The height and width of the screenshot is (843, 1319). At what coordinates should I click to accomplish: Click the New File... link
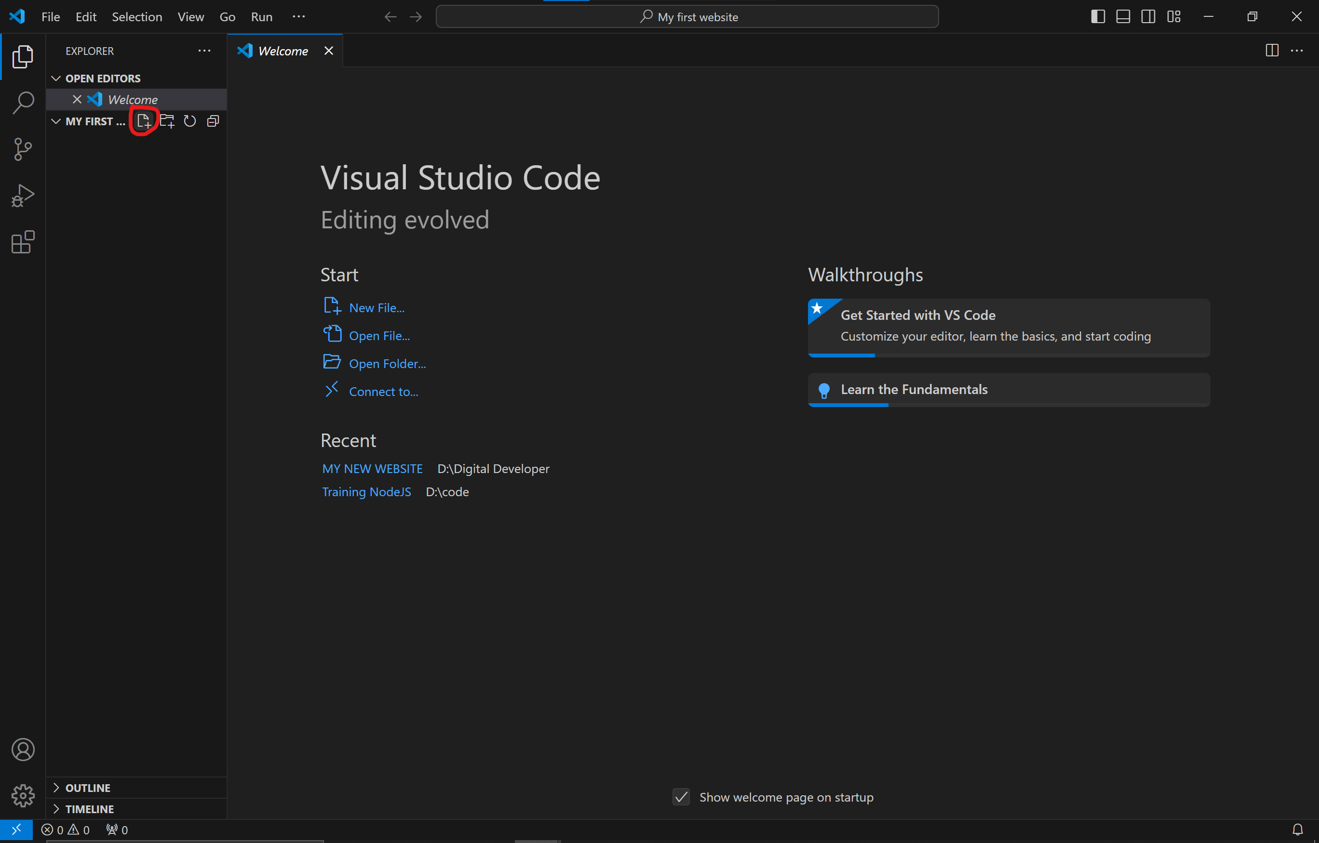pos(377,308)
